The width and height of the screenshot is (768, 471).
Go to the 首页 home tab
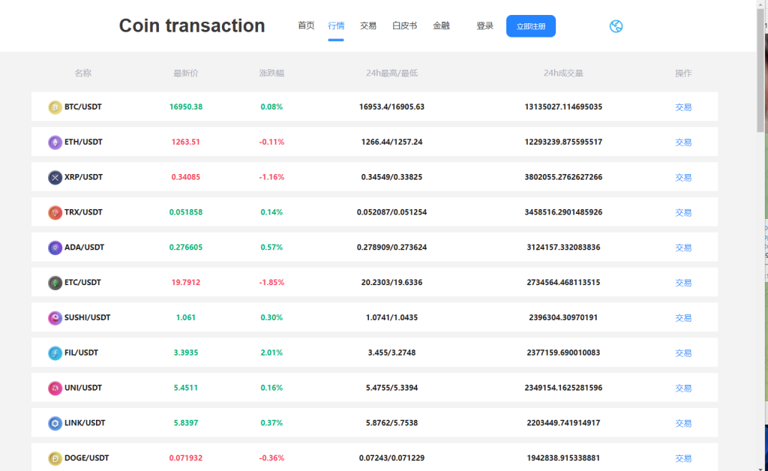tap(306, 25)
